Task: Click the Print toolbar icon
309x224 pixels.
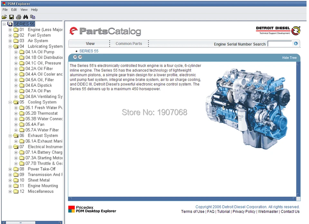Action: click(19, 17)
